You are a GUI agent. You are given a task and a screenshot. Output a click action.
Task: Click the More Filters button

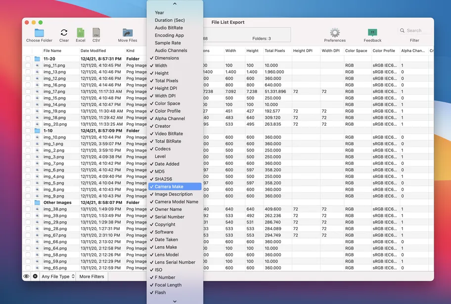click(92, 276)
